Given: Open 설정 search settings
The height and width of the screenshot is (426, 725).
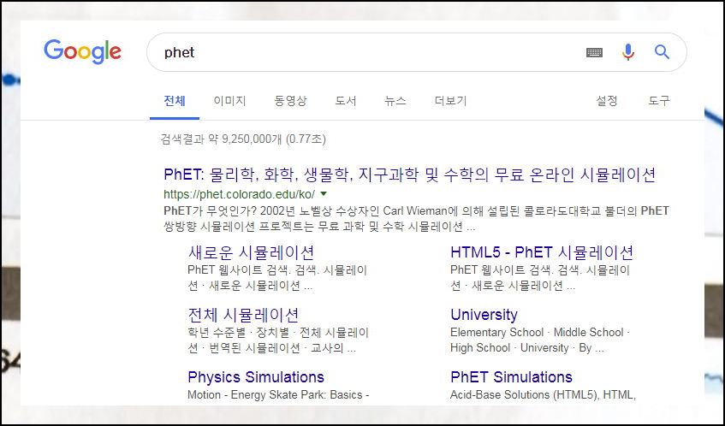Looking at the screenshot, I should click(607, 101).
